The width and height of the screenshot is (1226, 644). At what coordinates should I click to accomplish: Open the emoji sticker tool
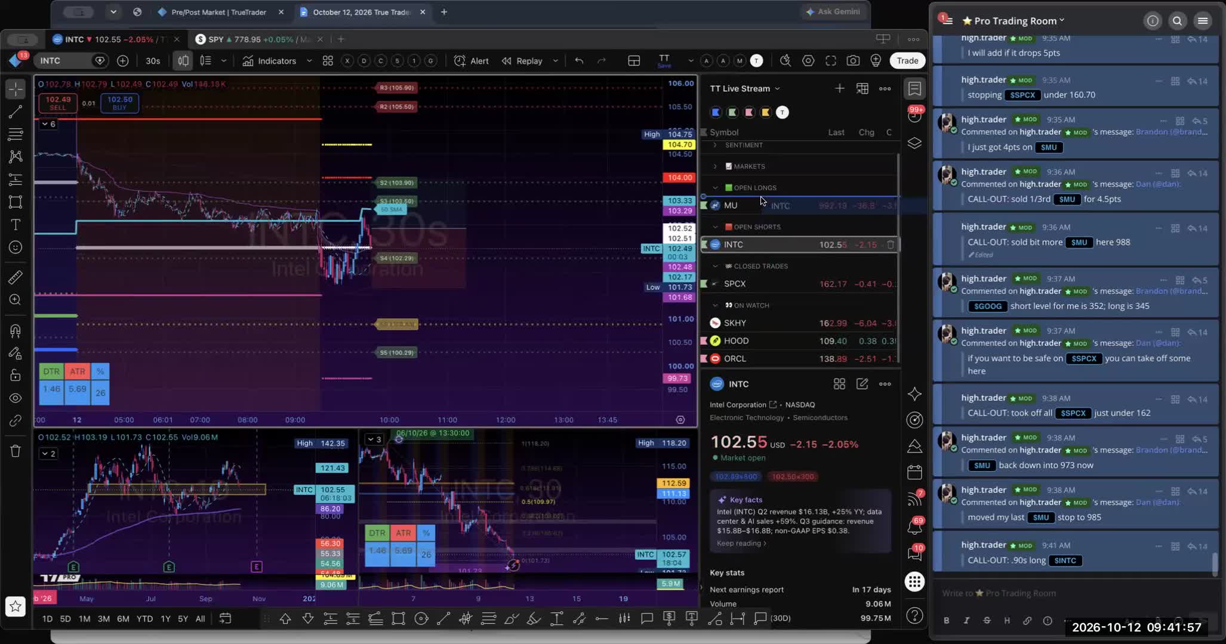point(16,247)
